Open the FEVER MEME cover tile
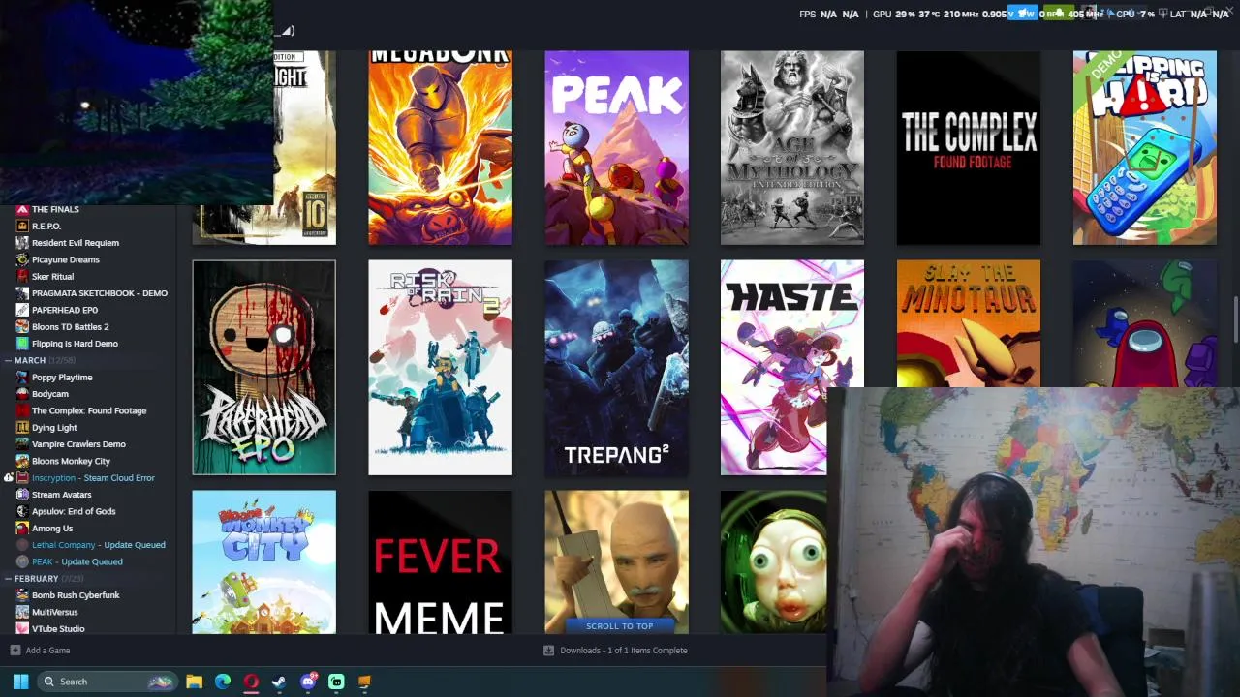Image resolution: width=1240 pixels, height=697 pixels. click(x=440, y=562)
